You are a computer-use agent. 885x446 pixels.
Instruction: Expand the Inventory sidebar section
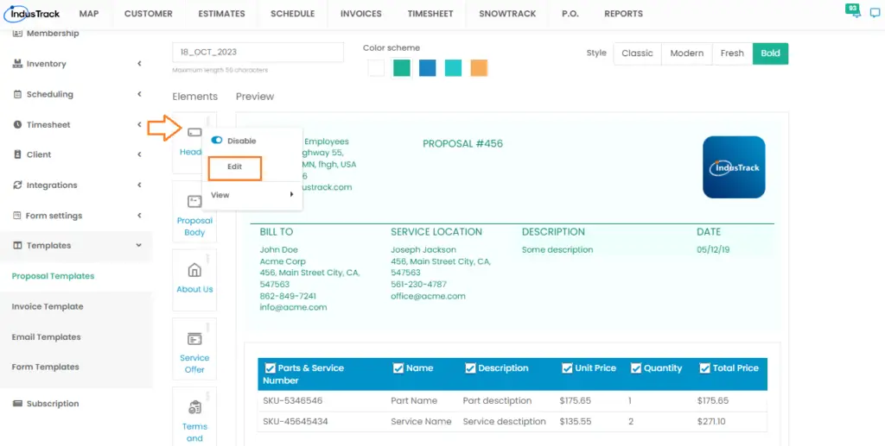point(139,64)
